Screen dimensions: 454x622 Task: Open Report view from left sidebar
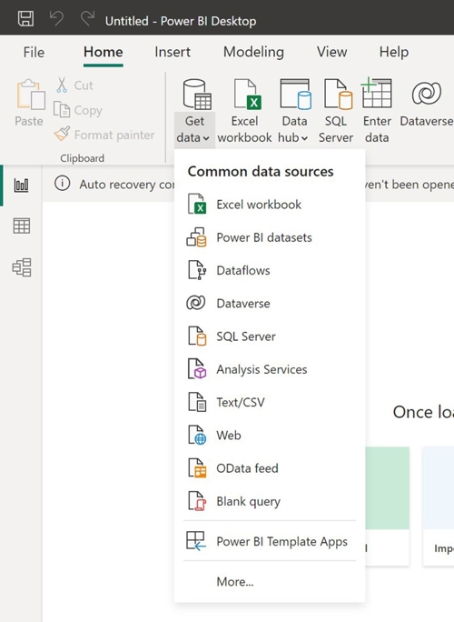tap(22, 185)
